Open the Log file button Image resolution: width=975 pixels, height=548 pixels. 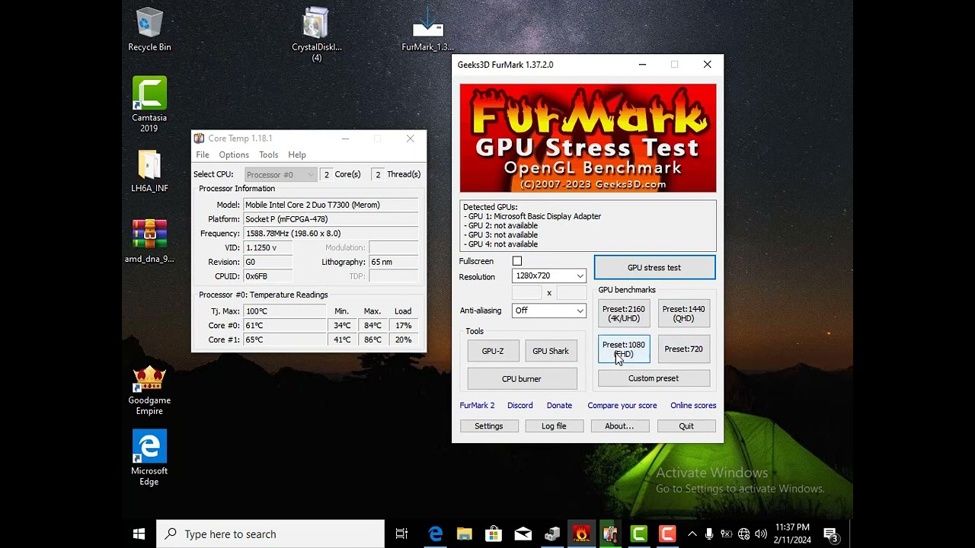(x=554, y=426)
